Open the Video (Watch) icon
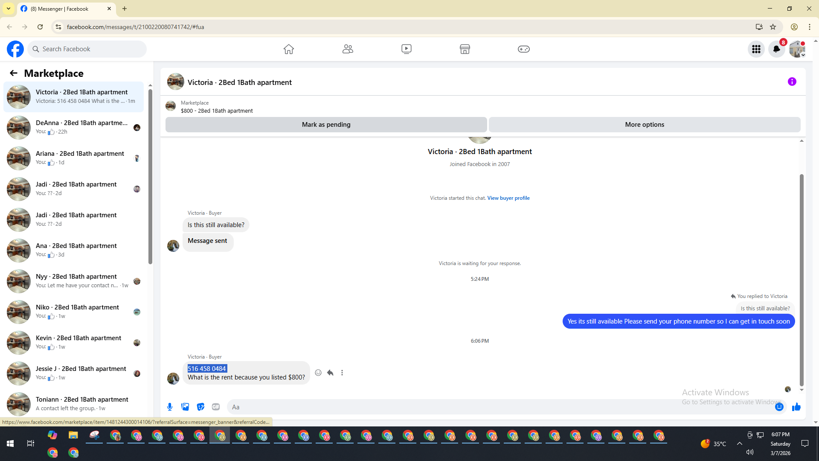819x461 pixels. [407, 49]
